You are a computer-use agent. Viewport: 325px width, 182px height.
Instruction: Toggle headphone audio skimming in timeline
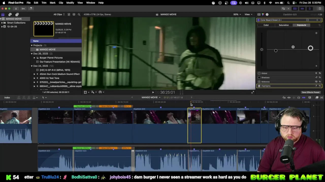tap(299, 98)
